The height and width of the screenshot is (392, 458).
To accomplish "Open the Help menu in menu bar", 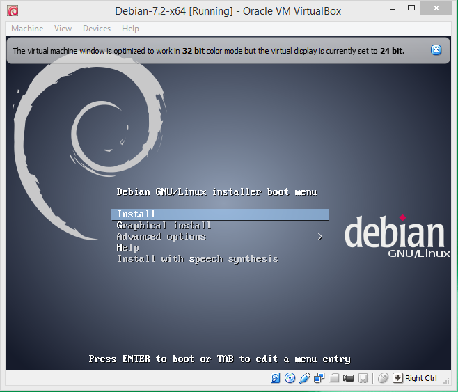I will (130, 29).
